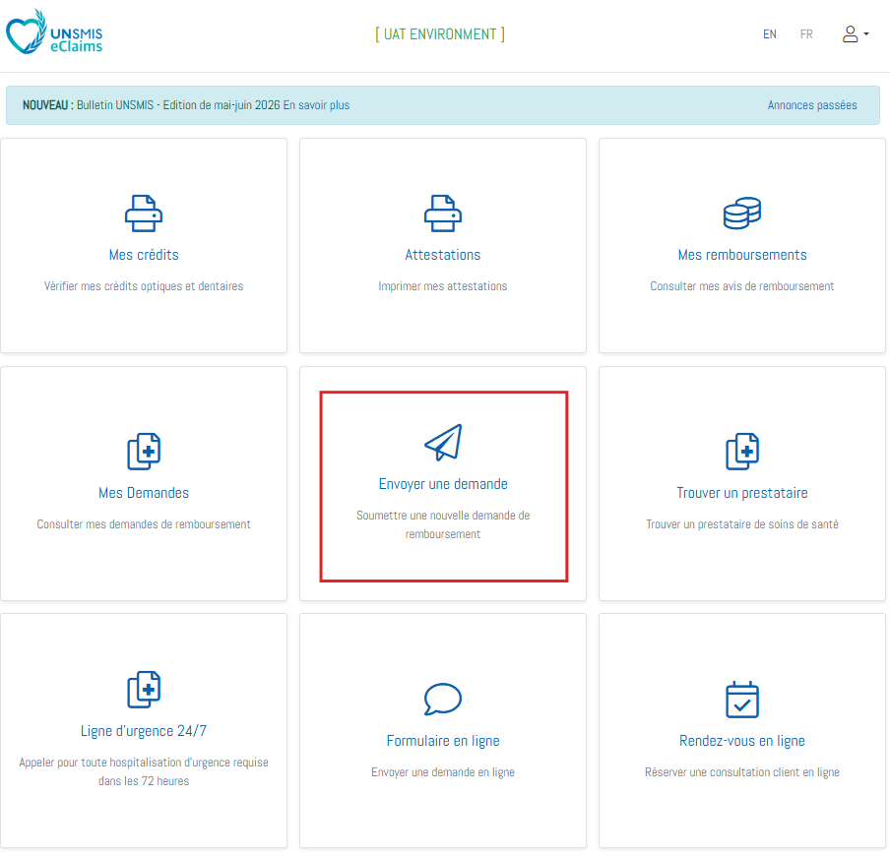Screen dimensions: 890x856
Task: Click text 'Imprimer mes attestations'
Action: point(443,286)
